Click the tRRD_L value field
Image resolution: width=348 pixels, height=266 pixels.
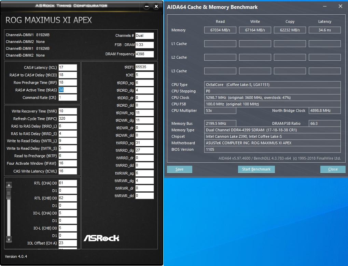68,126
